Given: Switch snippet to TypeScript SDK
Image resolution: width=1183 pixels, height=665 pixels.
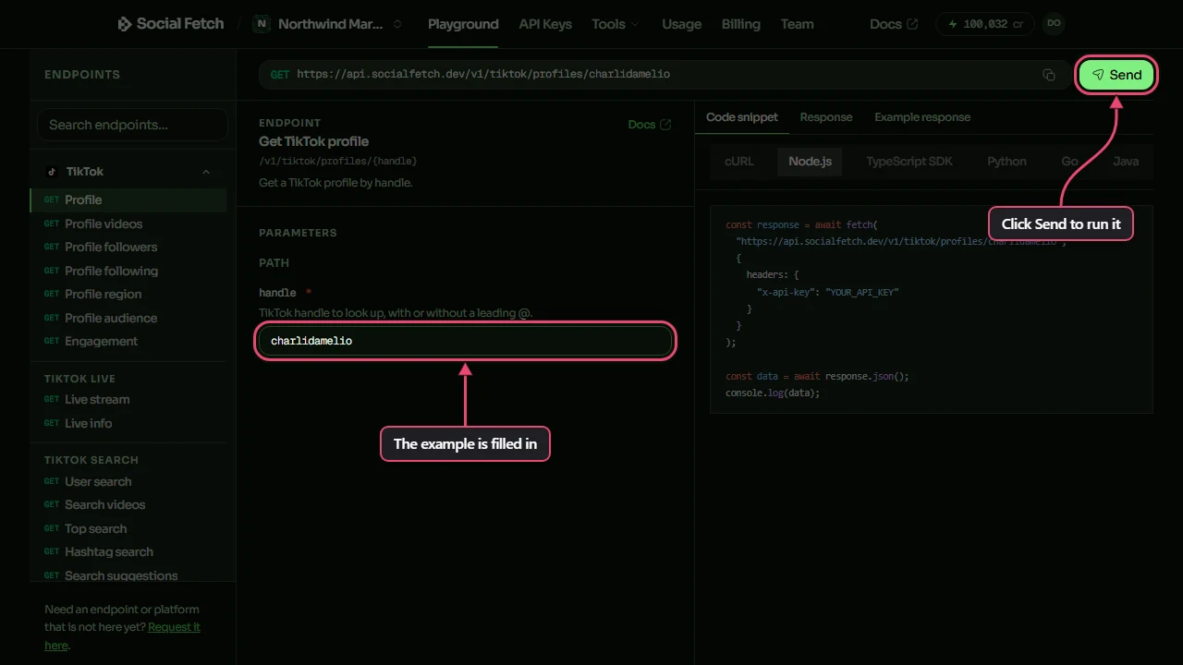Looking at the screenshot, I should coord(909,161).
